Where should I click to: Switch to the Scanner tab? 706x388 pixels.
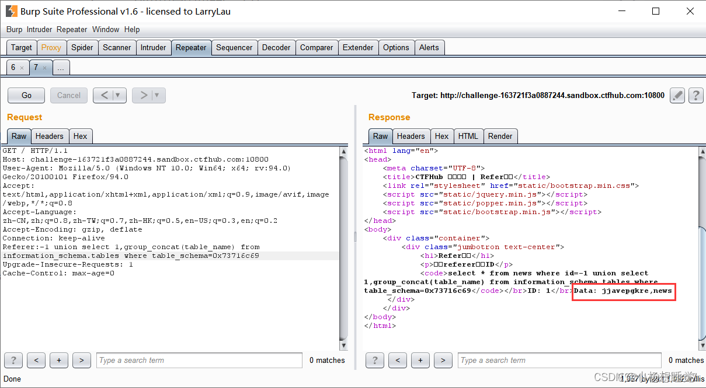click(117, 47)
